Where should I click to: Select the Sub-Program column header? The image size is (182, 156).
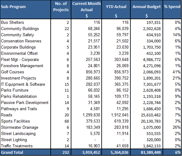[13, 7]
